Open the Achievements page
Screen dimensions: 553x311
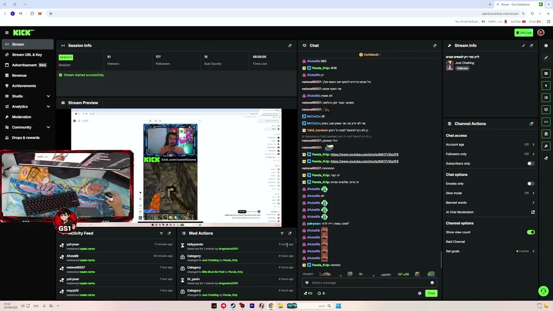click(x=27, y=86)
